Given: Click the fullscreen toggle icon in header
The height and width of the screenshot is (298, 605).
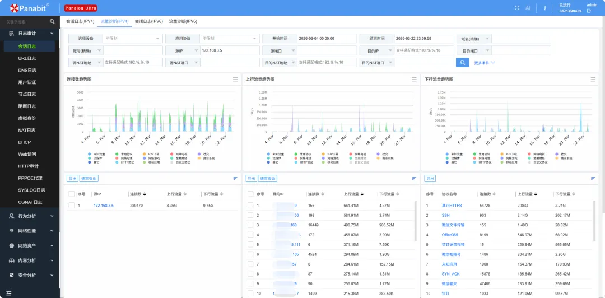Looking at the screenshot, I should pos(518,8).
